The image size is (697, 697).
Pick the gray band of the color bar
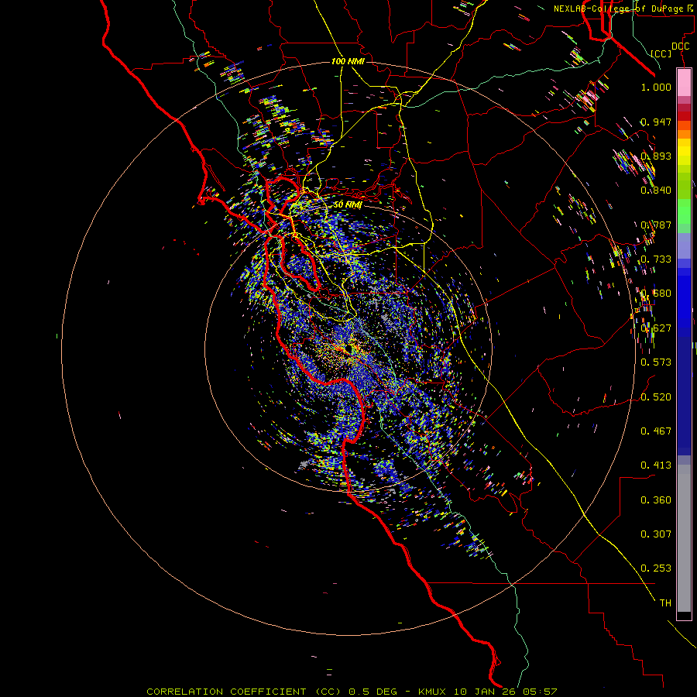pyautogui.click(x=684, y=538)
